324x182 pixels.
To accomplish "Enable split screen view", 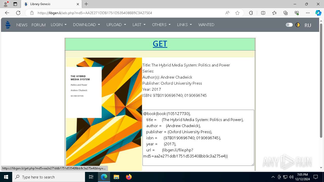I will point(263,13).
